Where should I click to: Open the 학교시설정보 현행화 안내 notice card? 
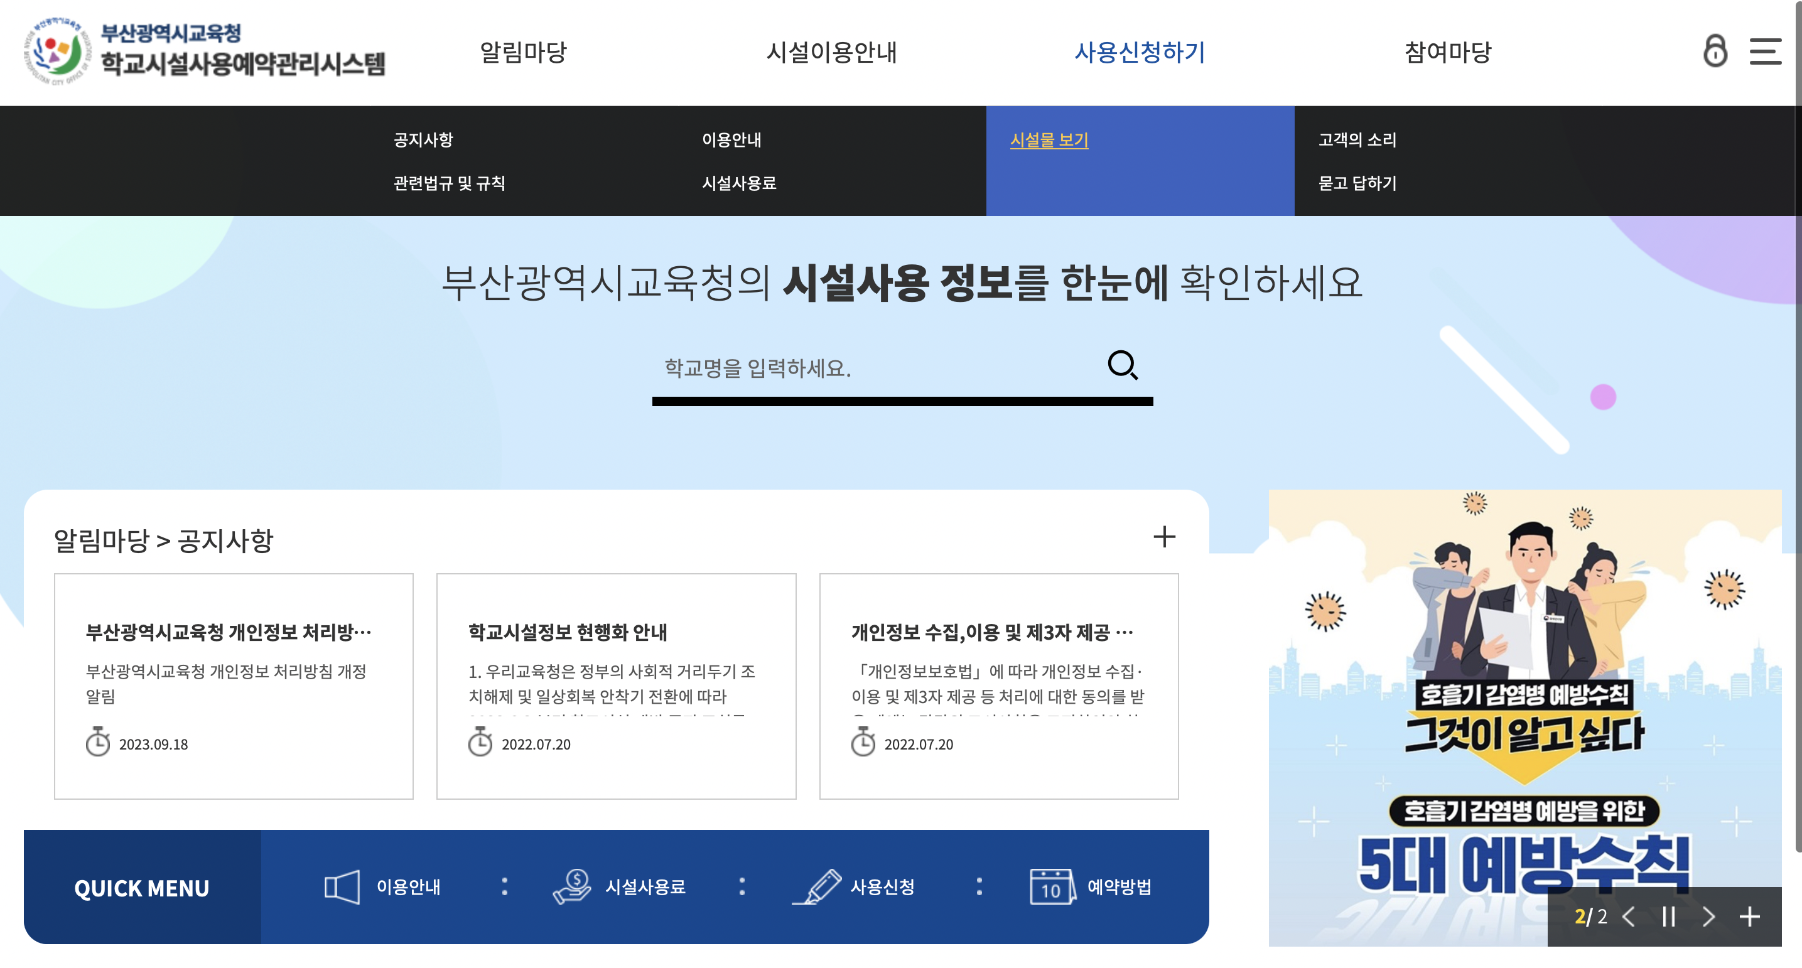pos(615,686)
